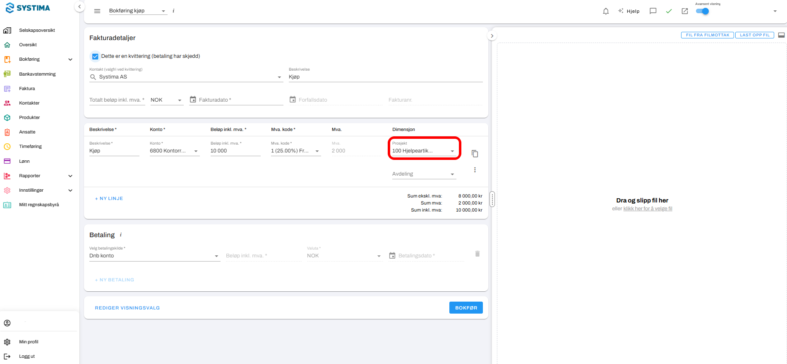Copy the invoice line with duplicate icon

[475, 154]
